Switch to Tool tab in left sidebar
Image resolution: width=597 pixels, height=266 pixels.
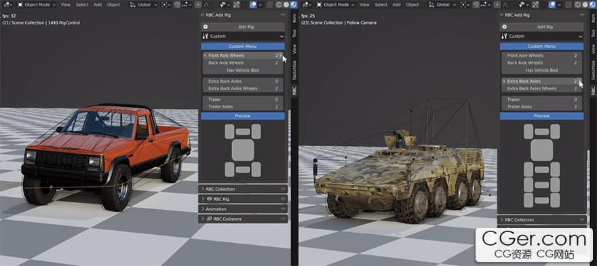294,33
